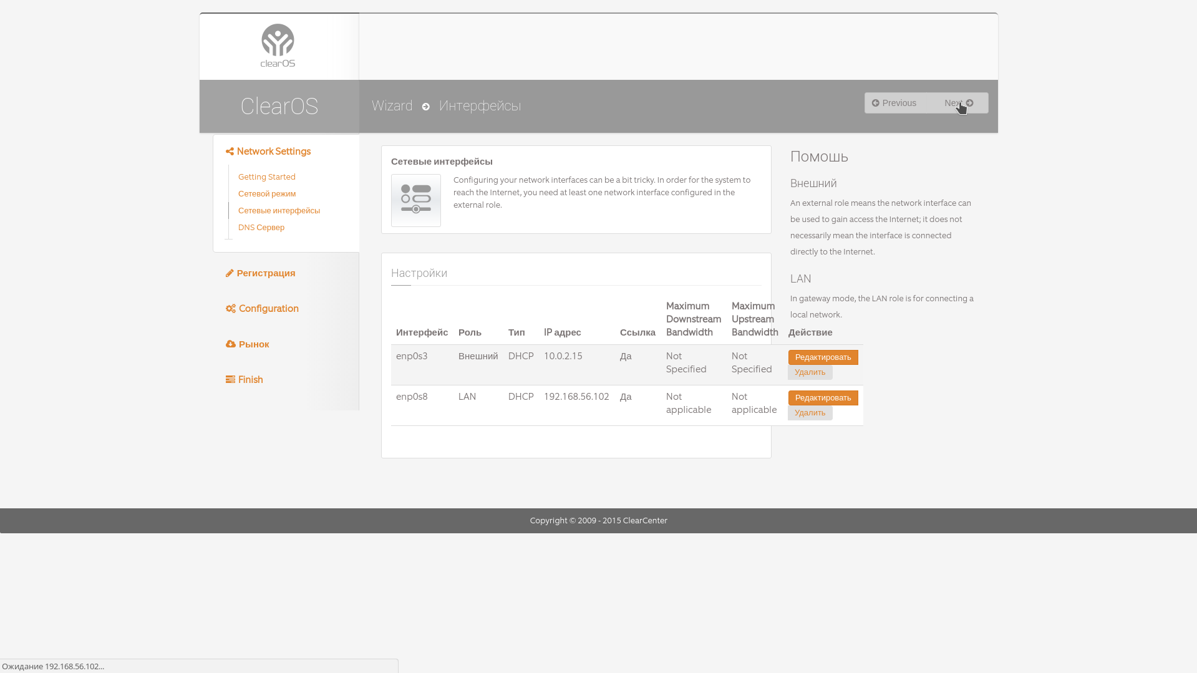Click the ClearOS logo icon
Viewport: 1197px width, 673px height.
pyautogui.click(x=278, y=46)
